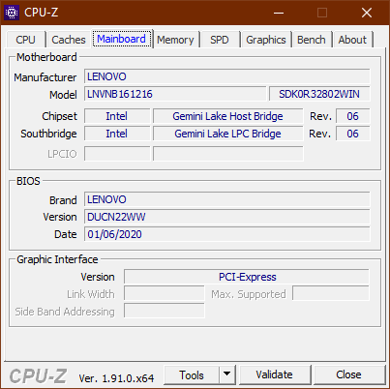Open the Bench tab
Image resolution: width=390 pixels, height=389 pixels.
pos(312,40)
